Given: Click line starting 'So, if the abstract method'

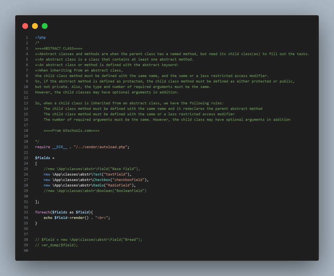Looking at the screenshot, I should (165, 81).
